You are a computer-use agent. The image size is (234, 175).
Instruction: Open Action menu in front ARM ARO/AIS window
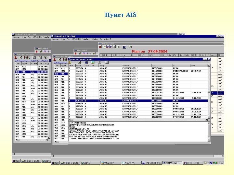coord(63,39)
